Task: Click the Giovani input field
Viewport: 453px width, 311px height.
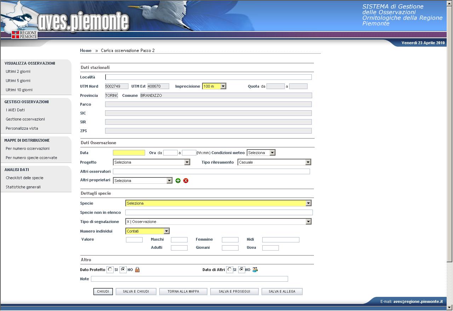Action: 230,248
